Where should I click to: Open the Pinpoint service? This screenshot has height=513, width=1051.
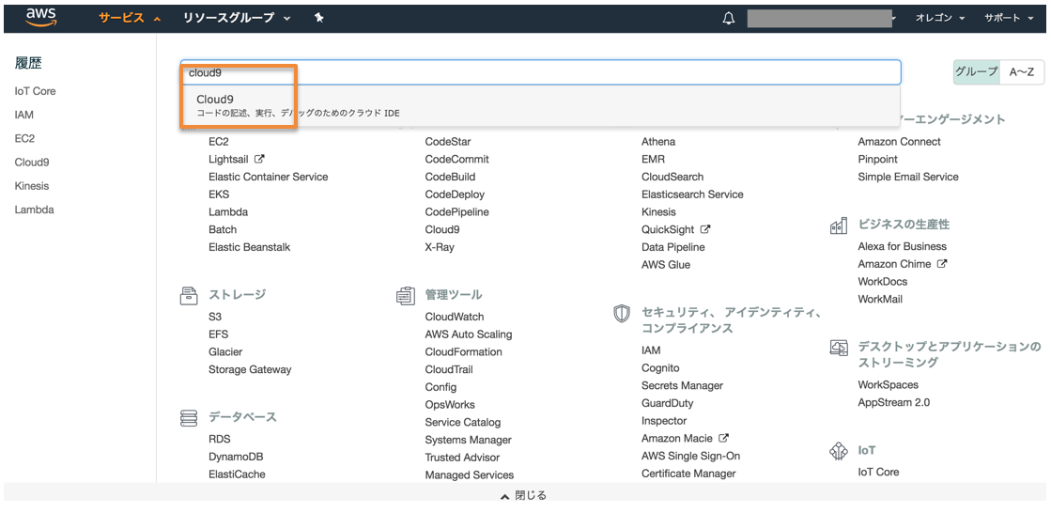[x=877, y=160]
